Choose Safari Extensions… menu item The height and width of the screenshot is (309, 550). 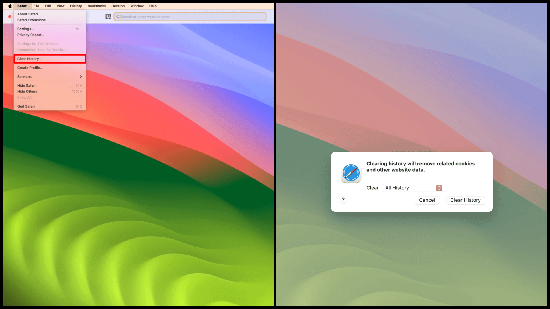[x=33, y=20]
